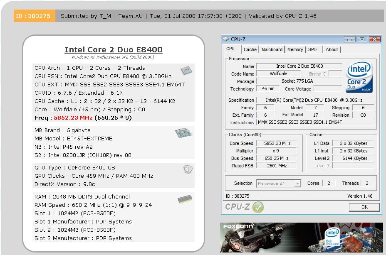Click the Multiplier value x 9

(277, 151)
